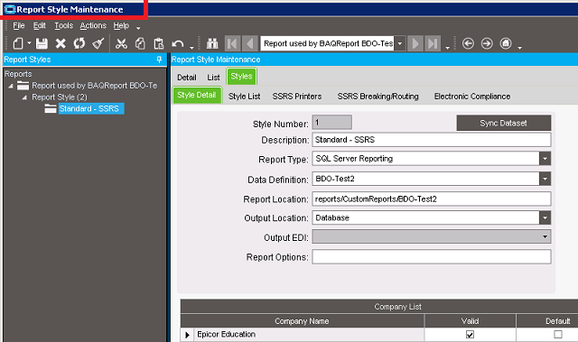This screenshot has width=578, height=342.
Task: Collapse the Report used by BAQReport tree node
Action: tap(11, 86)
